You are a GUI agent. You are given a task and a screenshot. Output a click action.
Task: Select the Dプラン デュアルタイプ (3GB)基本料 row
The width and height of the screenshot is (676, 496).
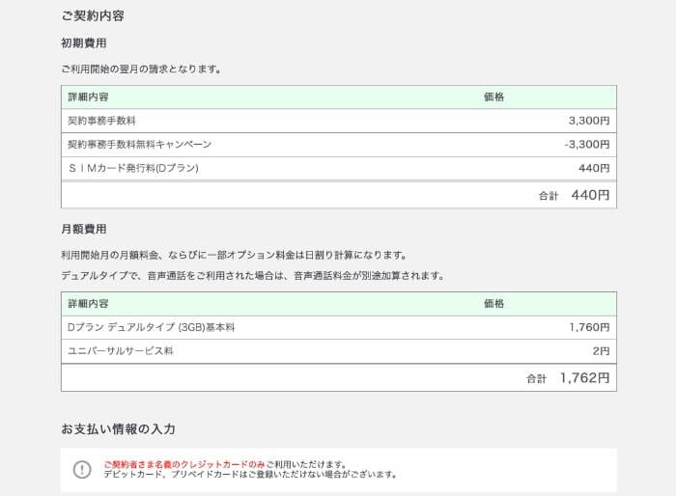(x=339, y=327)
